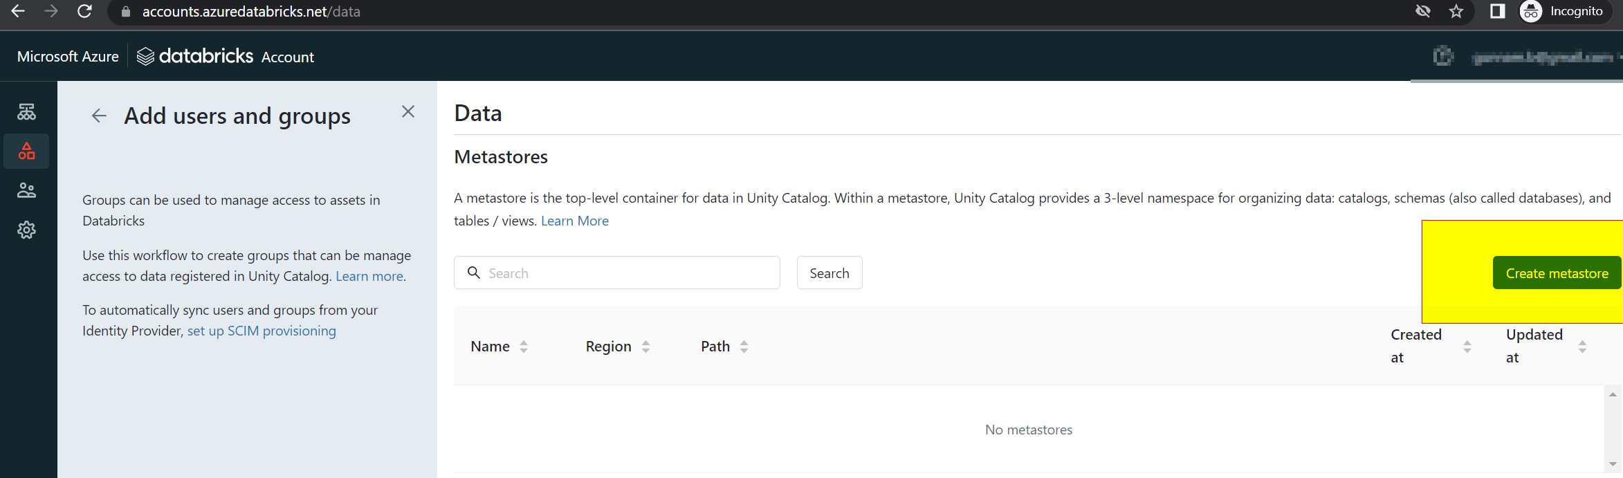Image resolution: width=1623 pixels, height=478 pixels.
Task: Click the Microsoft Azure header label
Action: coord(68,57)
